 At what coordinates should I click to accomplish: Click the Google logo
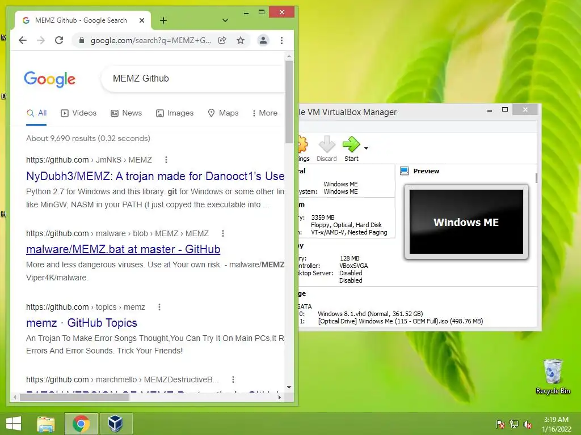coord(50,79)
